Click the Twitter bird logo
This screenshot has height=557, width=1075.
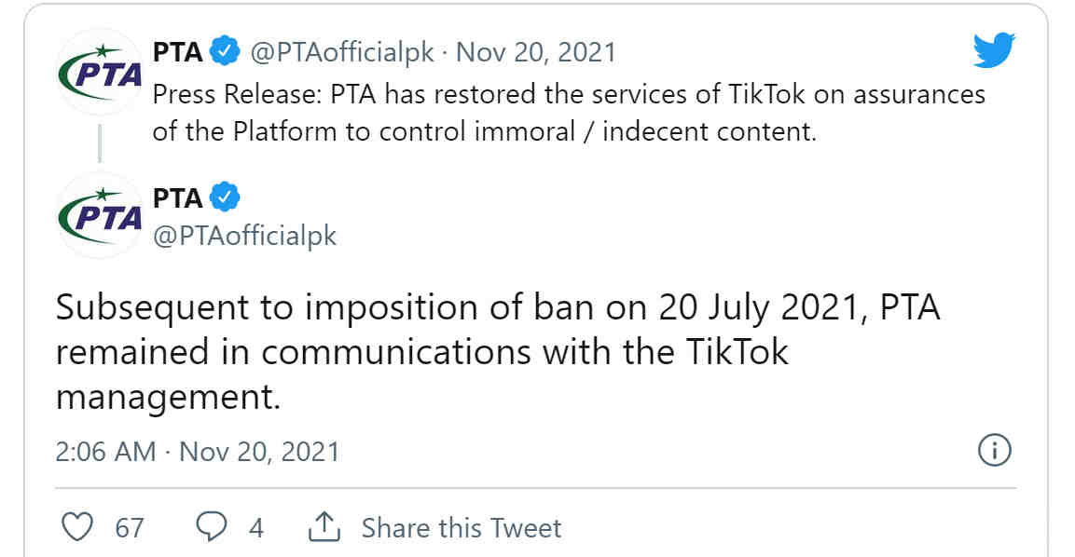(x=993, y=50)
